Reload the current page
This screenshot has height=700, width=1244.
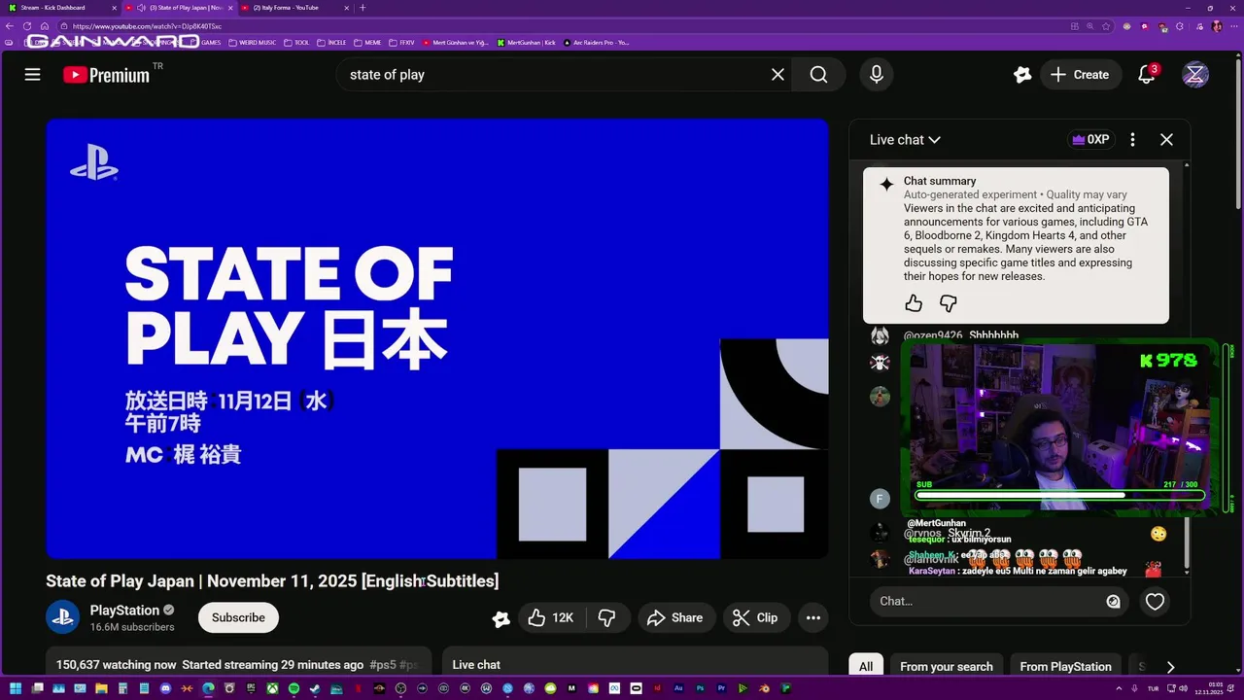click(27, 26)
